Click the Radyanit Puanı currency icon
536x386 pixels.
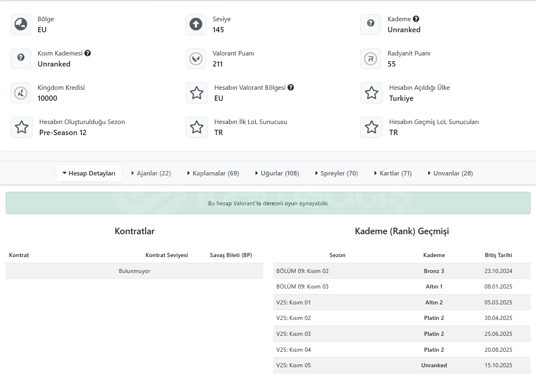371,59
